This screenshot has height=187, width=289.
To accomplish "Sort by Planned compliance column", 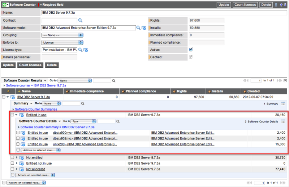I will 141,92.
